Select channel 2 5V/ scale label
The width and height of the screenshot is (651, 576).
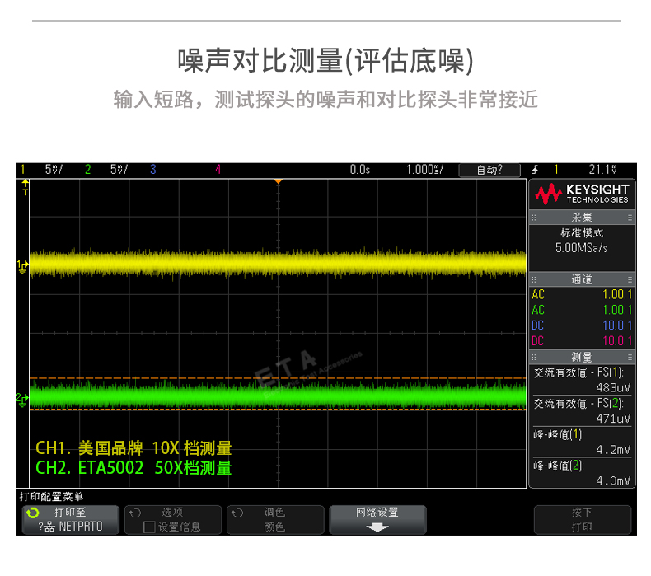[119, 170]
